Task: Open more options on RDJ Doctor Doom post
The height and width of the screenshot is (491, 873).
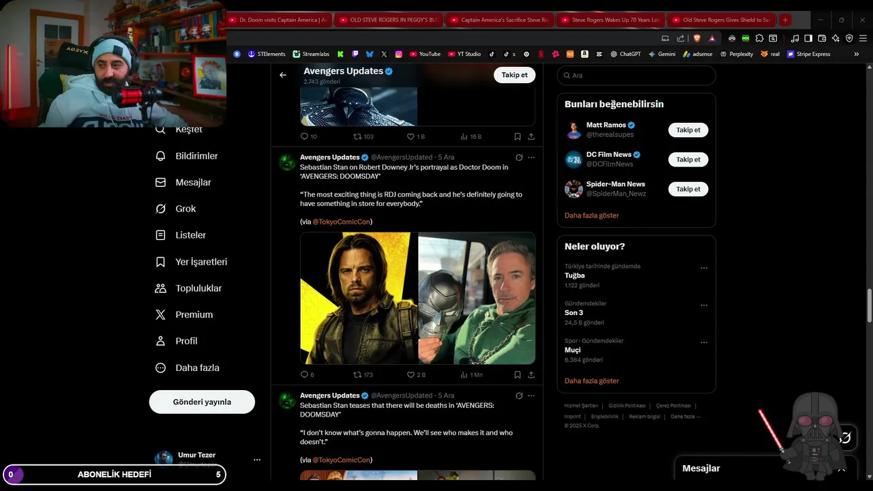Action: [x=531, y=158]
